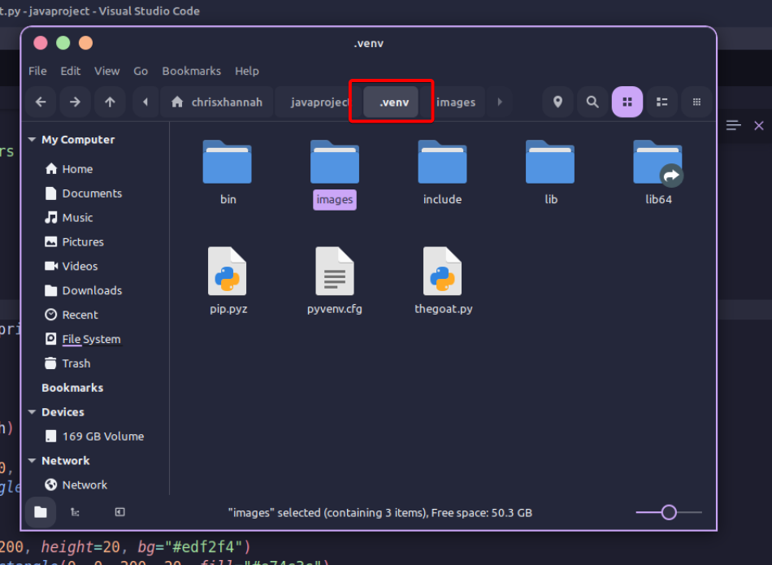Open the View menu
This screenshot has width=772, height=565.
pyautogui.click(x=106, y=71)
